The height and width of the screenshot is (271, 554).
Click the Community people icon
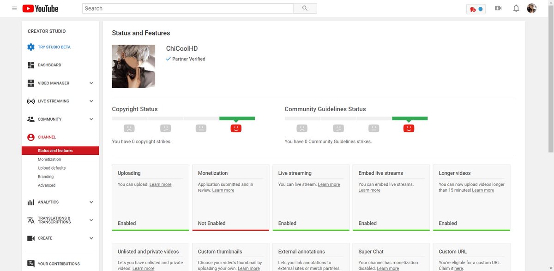click(31, 119)
